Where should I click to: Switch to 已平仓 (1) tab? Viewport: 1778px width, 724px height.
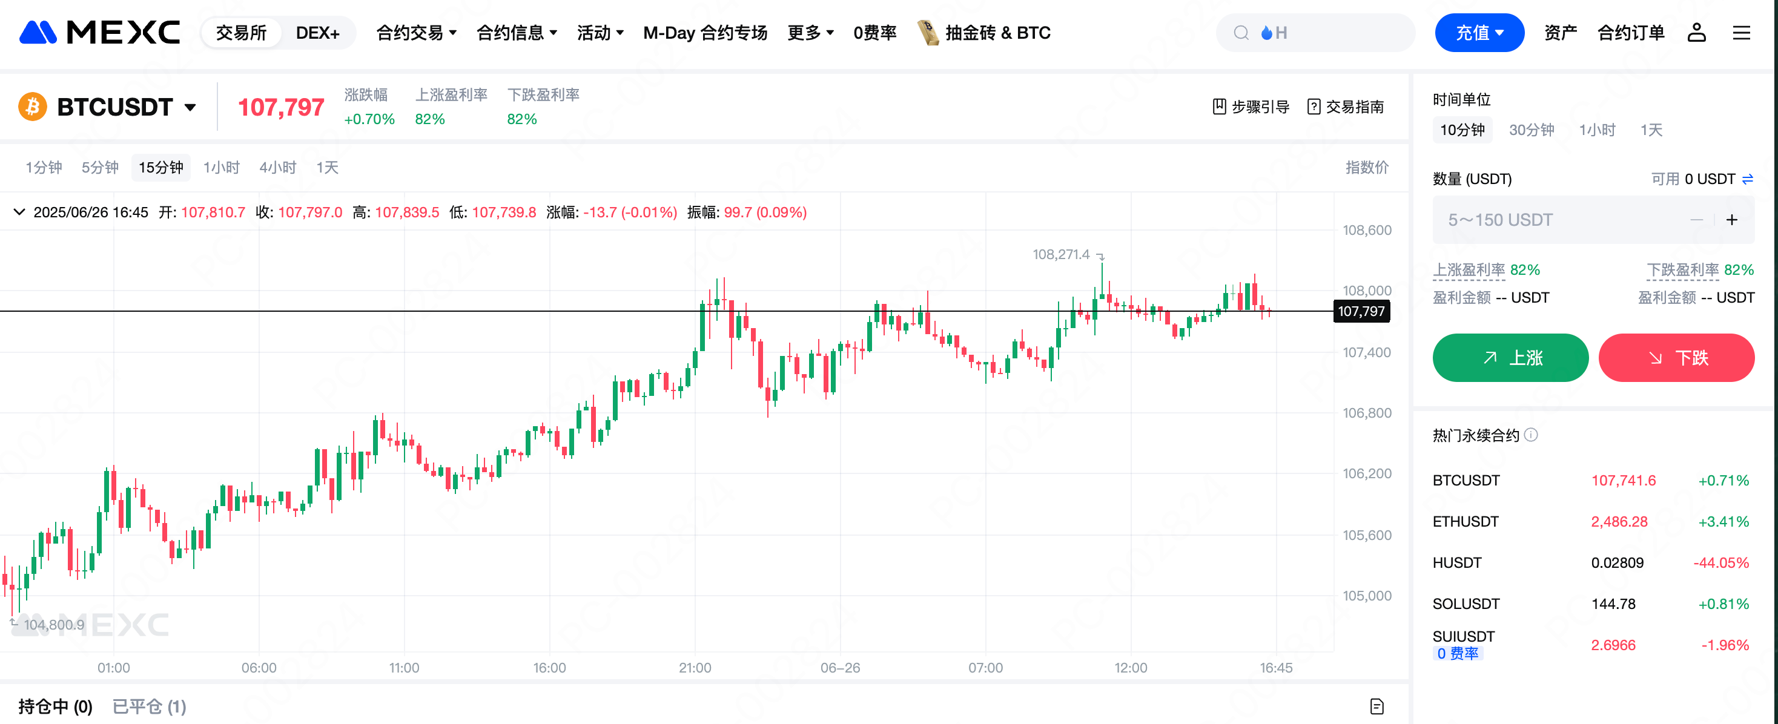click(x=149, y=706)
